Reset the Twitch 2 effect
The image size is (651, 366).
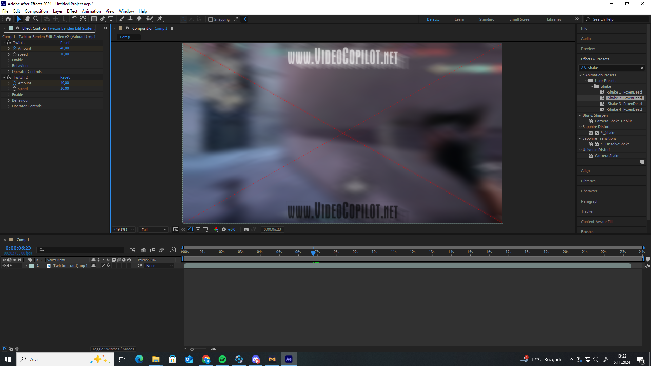coord(65,78)
